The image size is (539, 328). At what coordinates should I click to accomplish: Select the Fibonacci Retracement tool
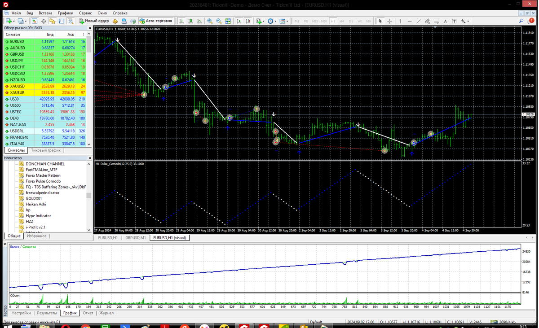point(436,21)
